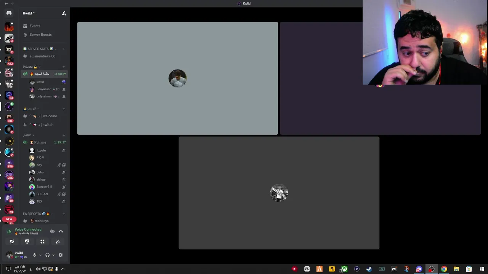Deafen with the headphones icon
Screen dimensions: 488x274
[47, 255]
